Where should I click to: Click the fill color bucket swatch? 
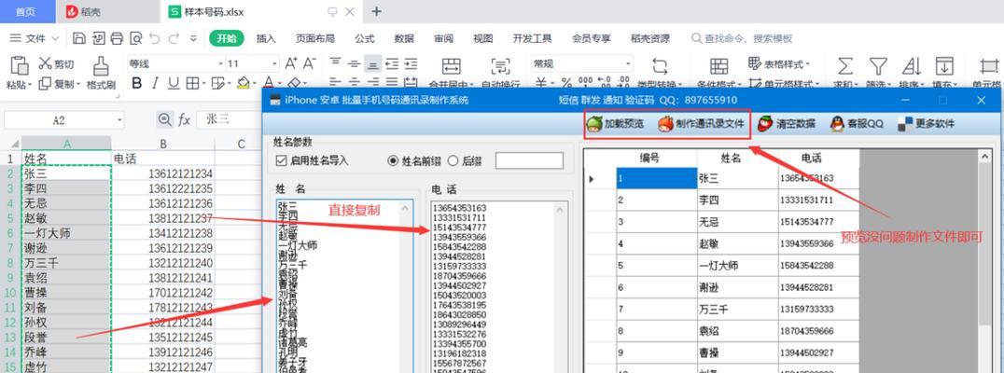coord(243,83)
